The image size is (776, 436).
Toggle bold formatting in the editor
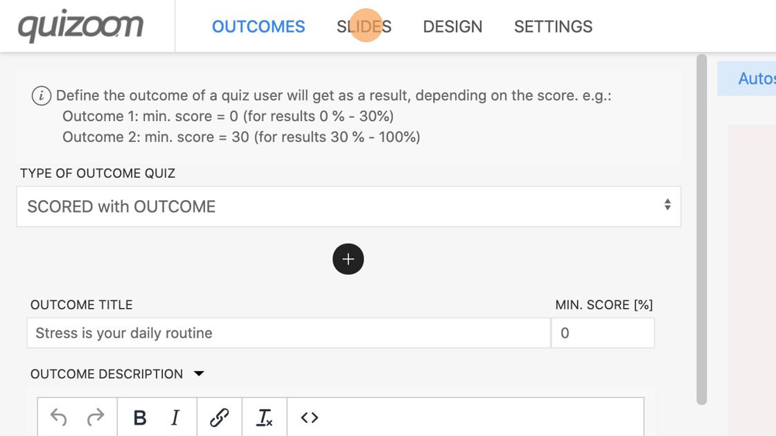pyautogui.click(x=139, y=417)
